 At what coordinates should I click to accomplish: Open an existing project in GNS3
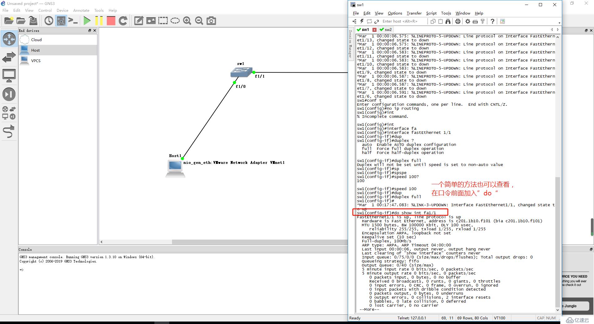21,21
